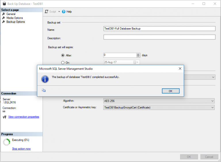Click the database icon in title bar
Image resolution: width=221 pixels, height=162 pixels.
[x=4, y=4]
